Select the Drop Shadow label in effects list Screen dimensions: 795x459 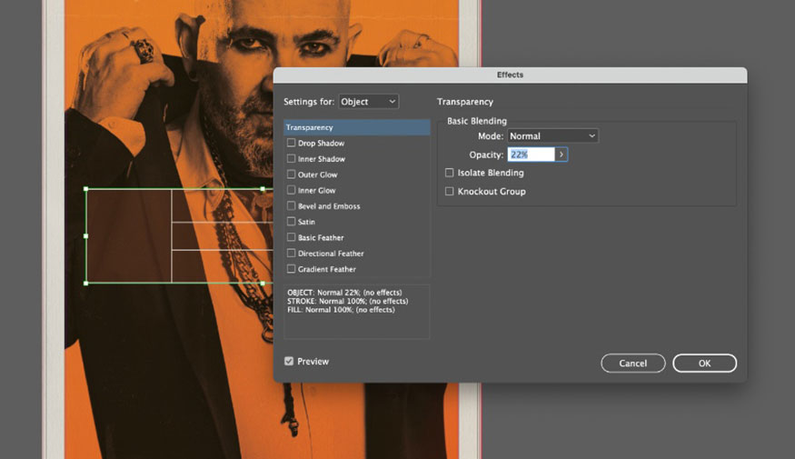point(321,143)
